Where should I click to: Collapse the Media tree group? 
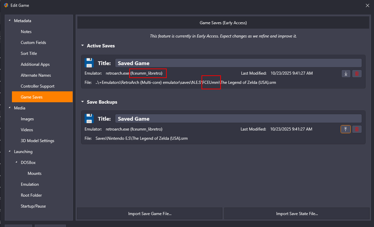[10, 108]
